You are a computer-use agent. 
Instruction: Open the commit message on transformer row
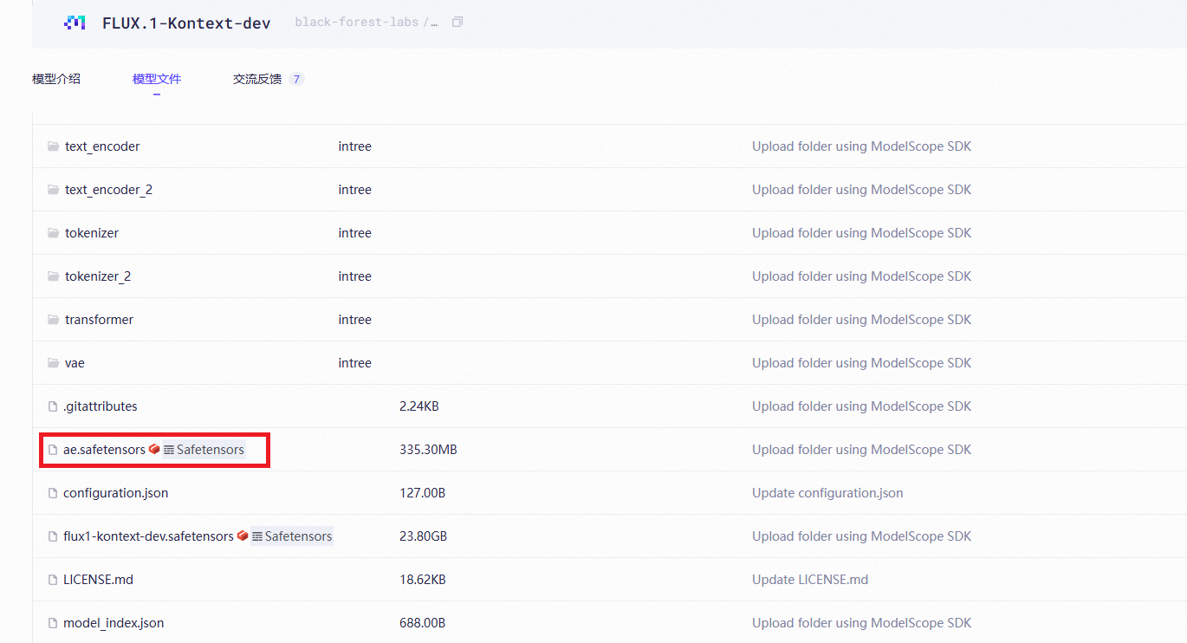(861, 320)
